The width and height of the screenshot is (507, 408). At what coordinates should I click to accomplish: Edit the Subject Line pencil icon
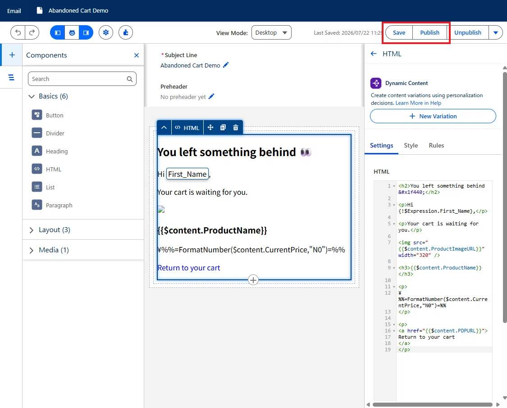226,65
